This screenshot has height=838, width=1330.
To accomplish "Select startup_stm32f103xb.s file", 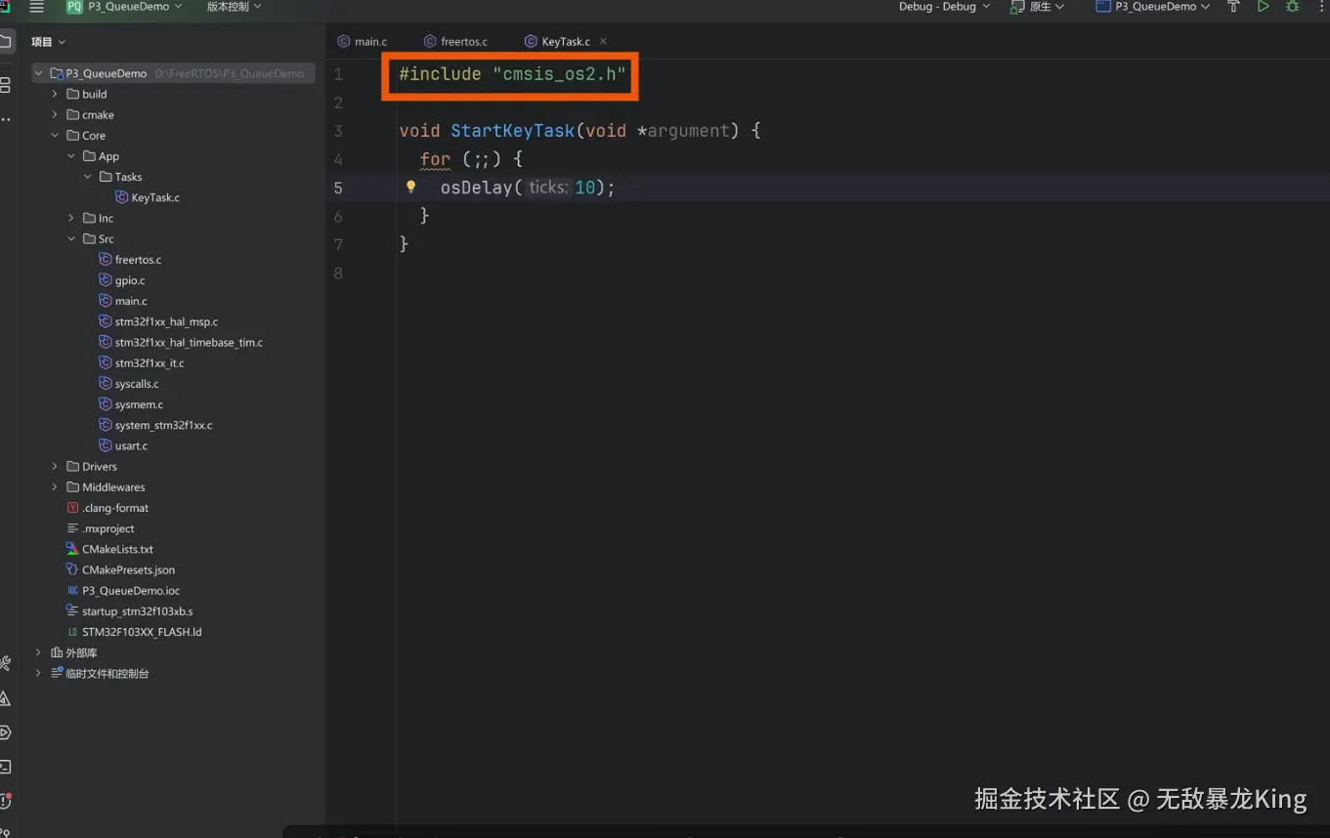I will 138,611.
